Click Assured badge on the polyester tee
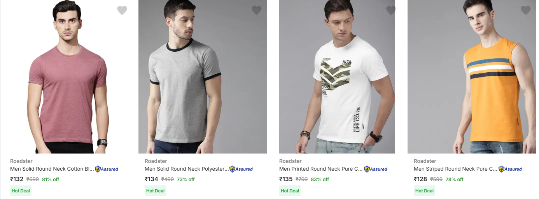The width and height of the screenshot is (539, 199). [x=241, y=169]
